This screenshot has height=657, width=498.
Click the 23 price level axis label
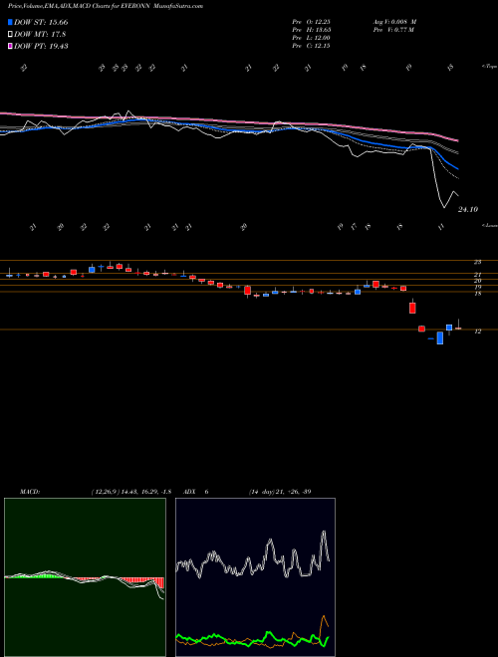(477, 262)
